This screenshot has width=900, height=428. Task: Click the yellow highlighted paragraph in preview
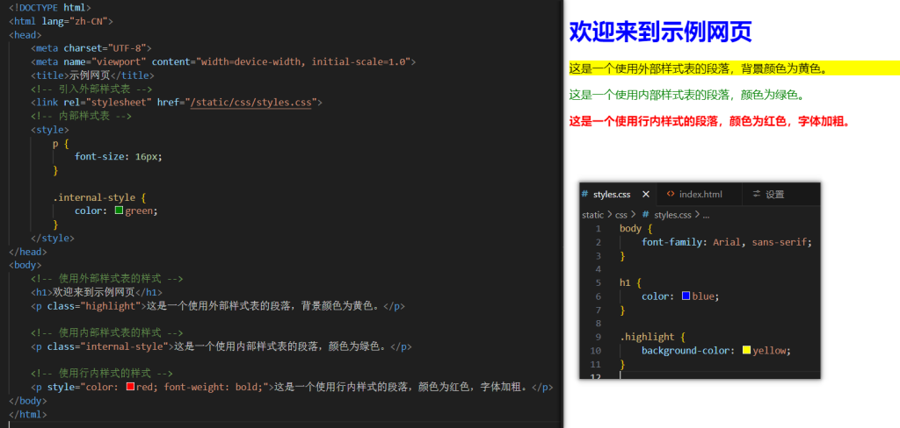699,68
